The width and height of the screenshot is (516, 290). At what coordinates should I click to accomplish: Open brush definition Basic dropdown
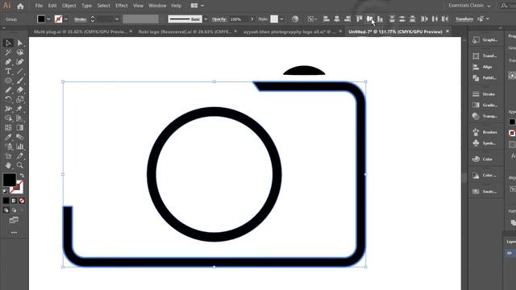(206, 19)
